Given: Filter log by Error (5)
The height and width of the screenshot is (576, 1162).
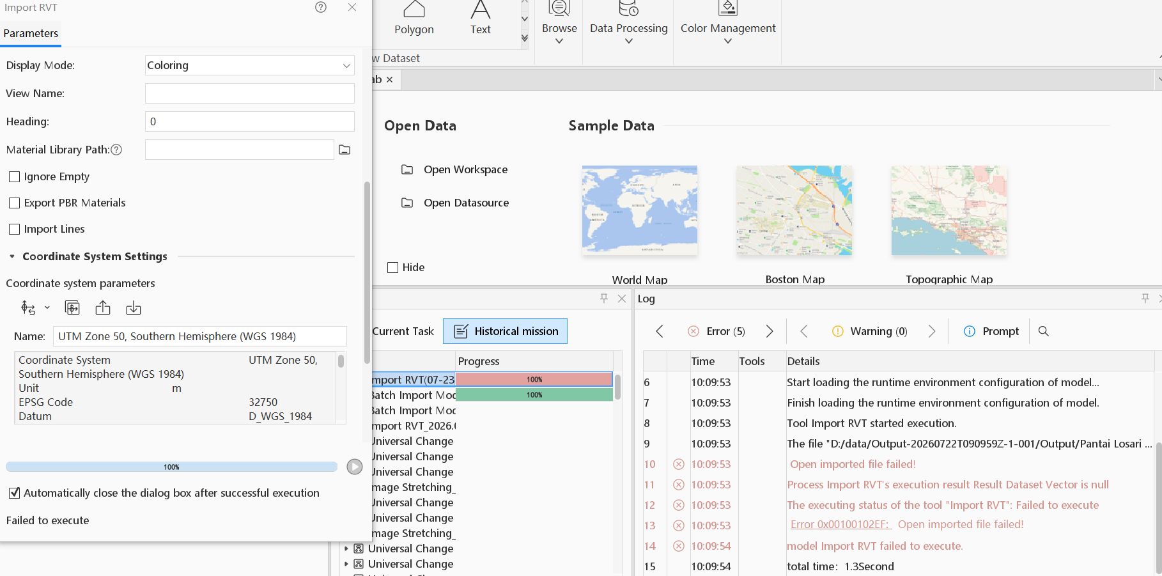Looking at the screenshot, I should coord(717,331).
